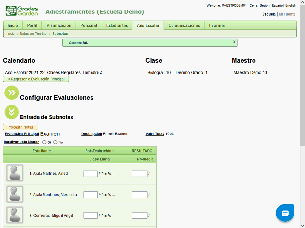Click Regresar a Evaluación Principal button
305x228 pixels.
36,79
